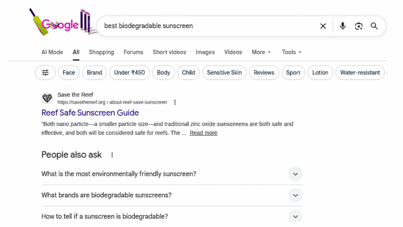This screenshot has width=403, height=227.
Task: Click the Read more link in the snippet
Action: [x=203, y=133]
